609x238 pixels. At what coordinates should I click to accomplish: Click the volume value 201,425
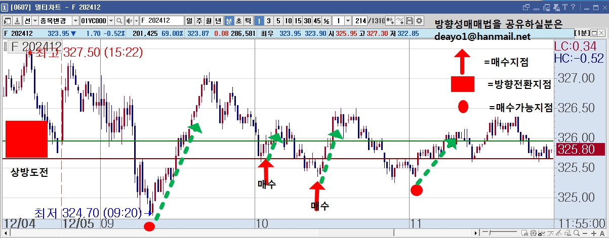pos(145,33)
